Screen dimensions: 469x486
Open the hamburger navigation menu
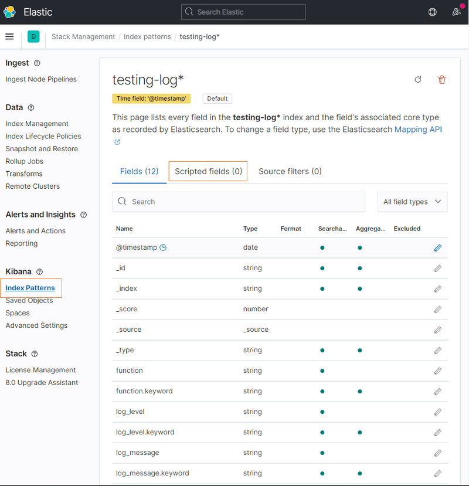(9, 36)
